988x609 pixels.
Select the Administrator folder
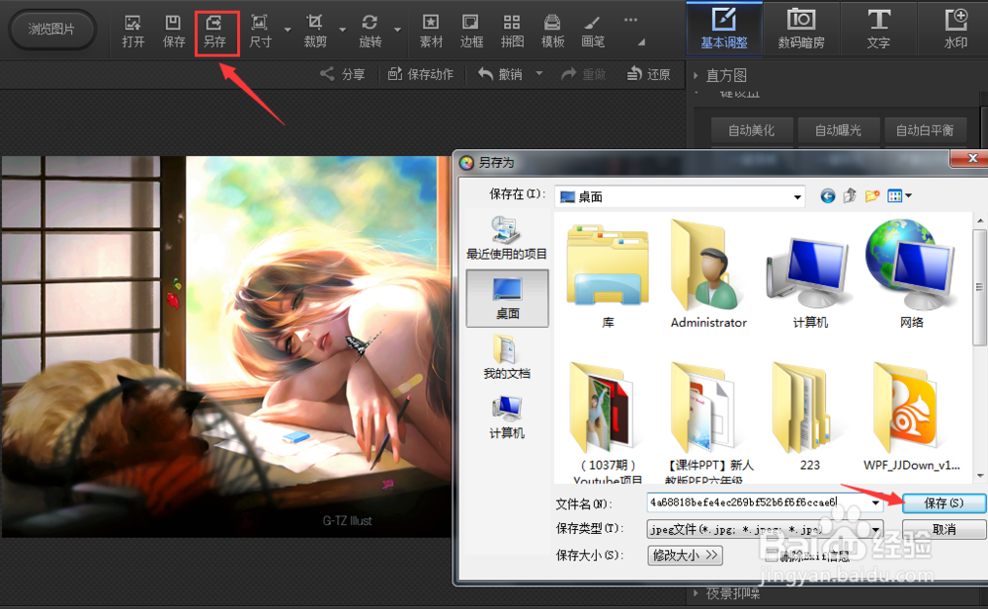point(708,275)
